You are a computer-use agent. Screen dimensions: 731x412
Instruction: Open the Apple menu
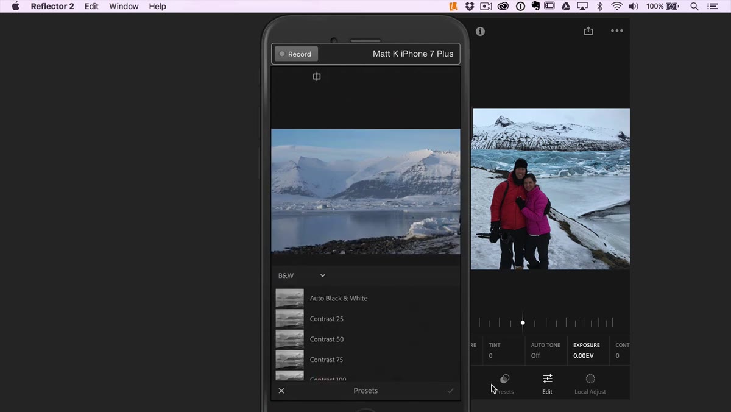[x=16, y=6]
